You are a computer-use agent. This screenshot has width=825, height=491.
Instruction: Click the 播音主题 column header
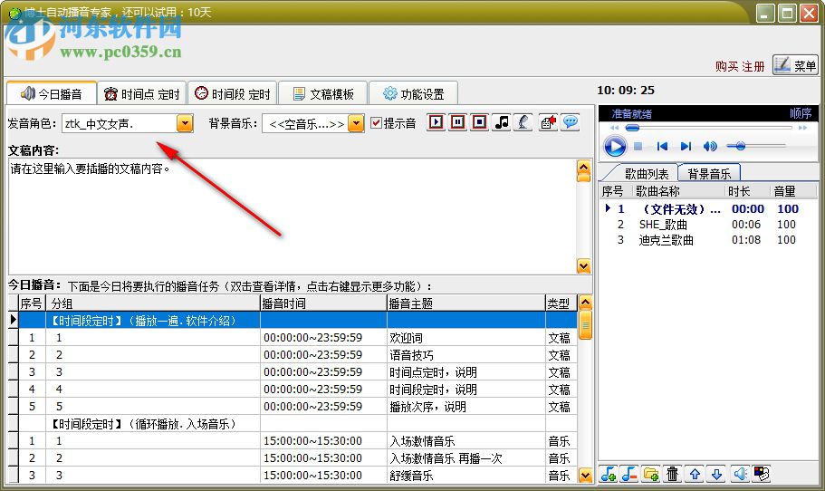pyautogui.click(x=465, y=303)
